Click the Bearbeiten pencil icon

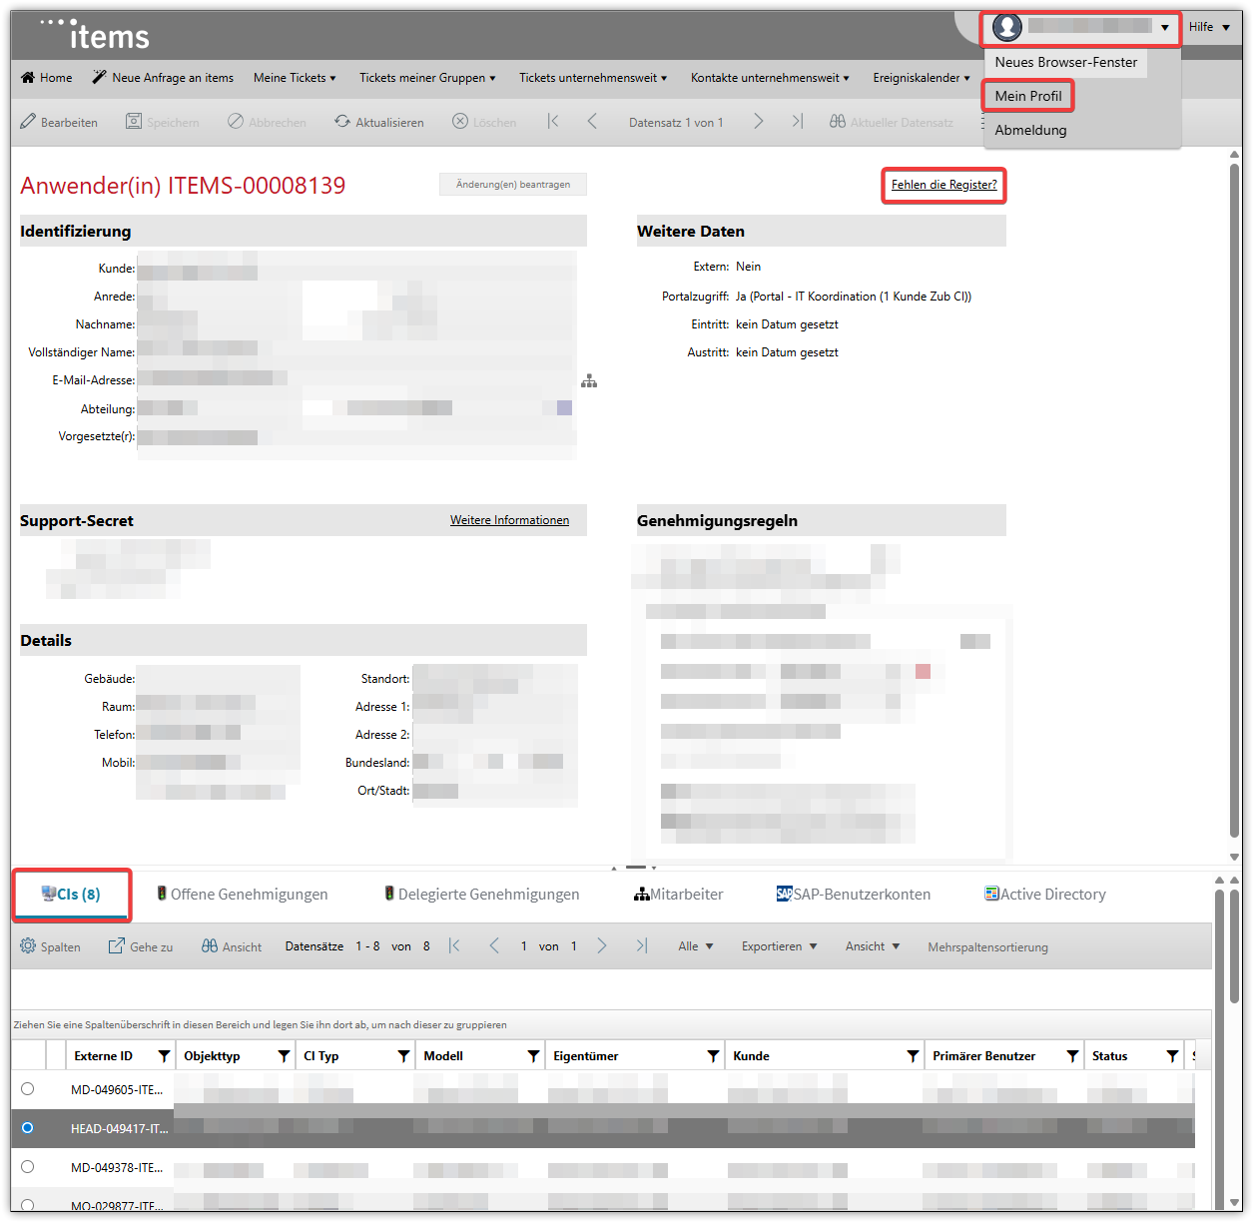pos(28,122)
